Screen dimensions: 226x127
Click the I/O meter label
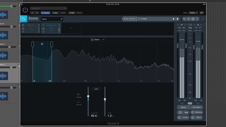(190, 25)
